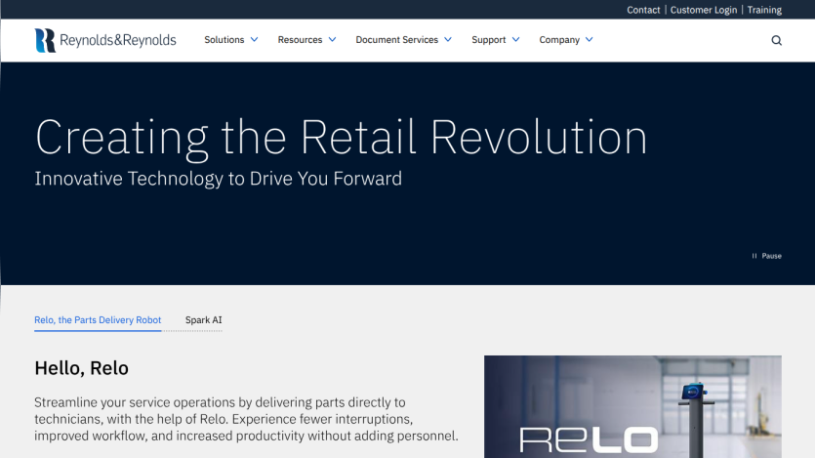Image resolution: width=815 pixels, height=458 pixels.
Task: Expand the Solutions dropdown chevron
Action: coord(254,39)
